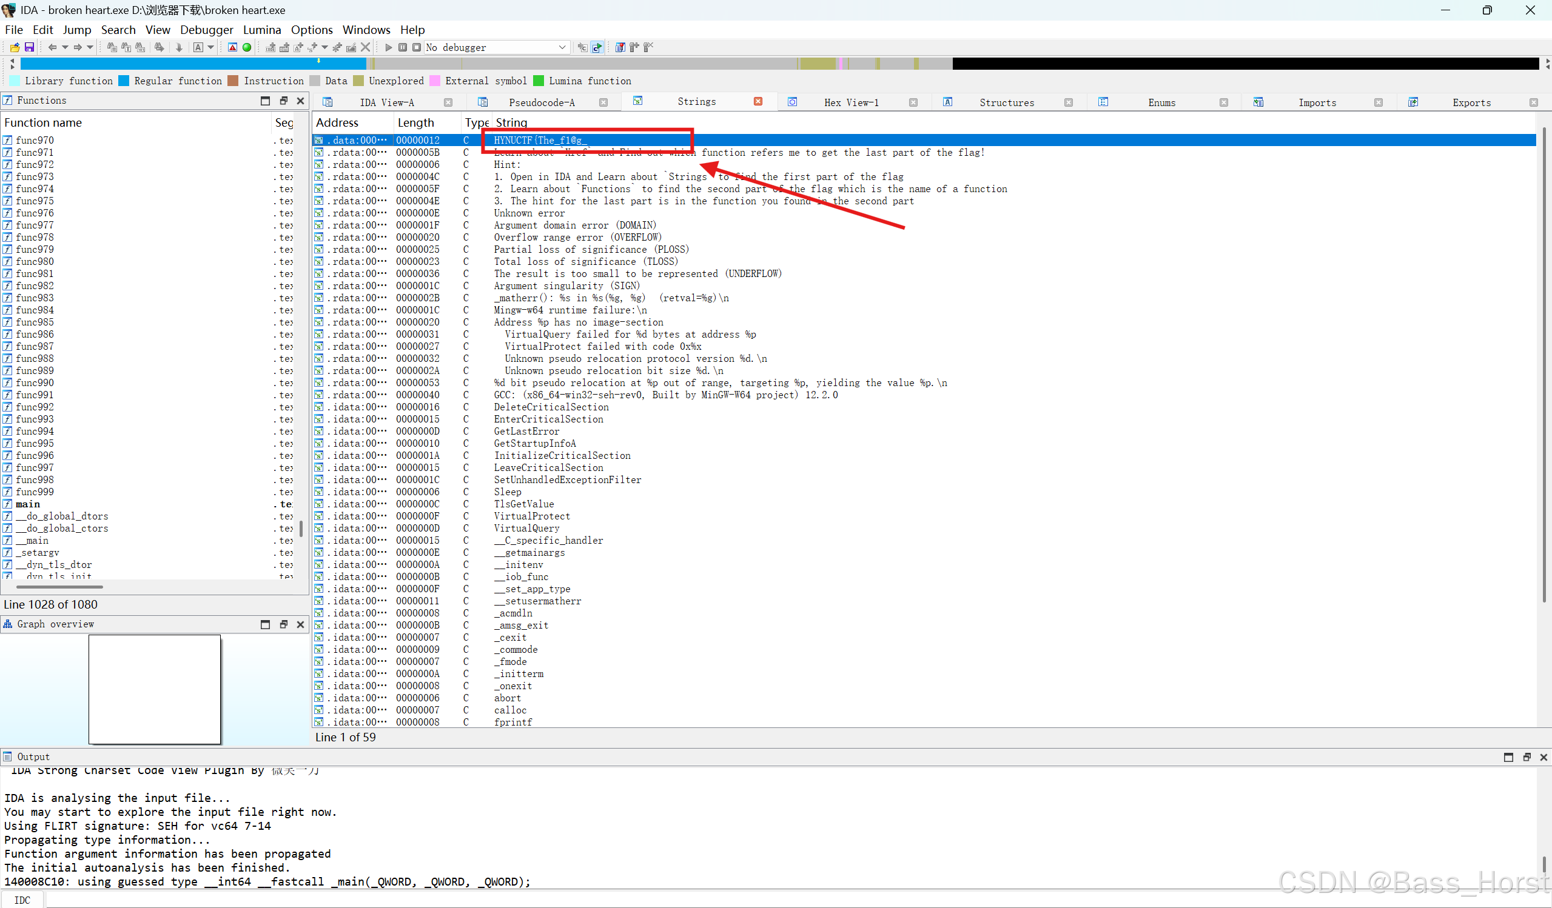Switch to the Pseudocode-A tab

(x=542, y=102)
